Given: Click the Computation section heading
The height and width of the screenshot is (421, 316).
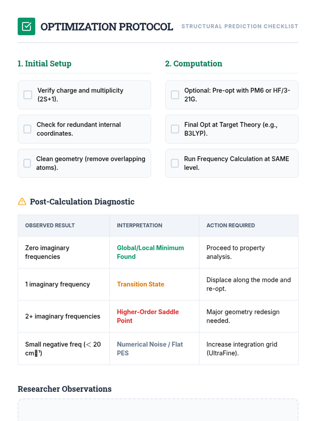Looking at the screenshot, I should [x=194, y=64].
